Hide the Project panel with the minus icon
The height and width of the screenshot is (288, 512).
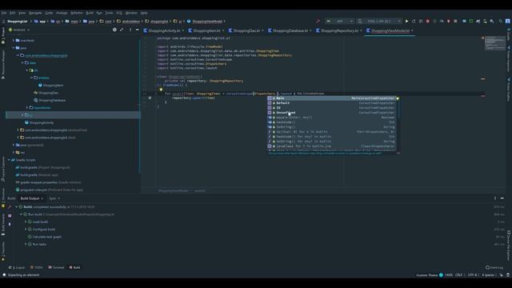(137, 30)
